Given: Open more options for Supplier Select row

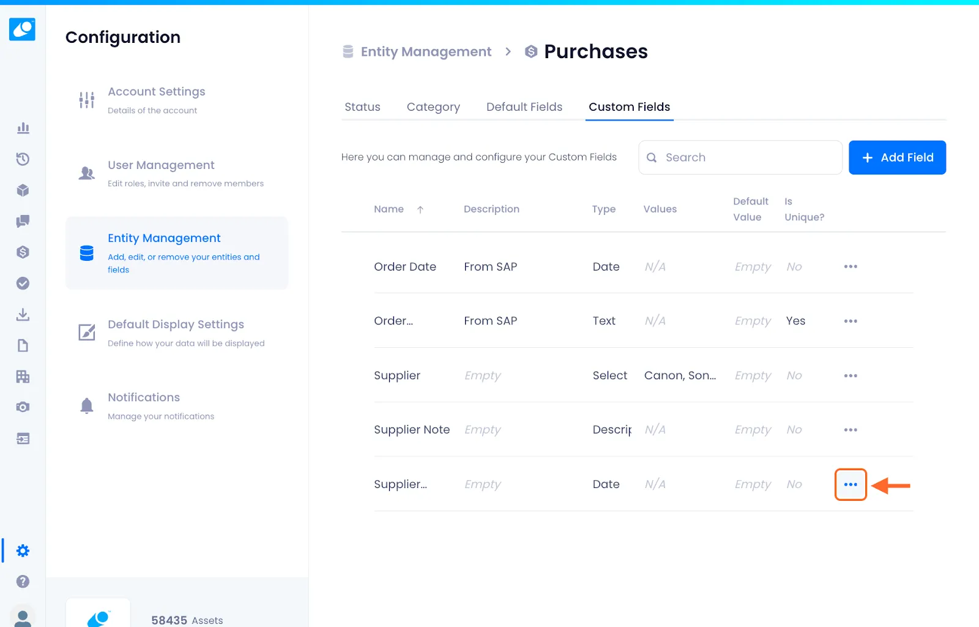Looking at the screenshot, I should click(x=851, y=375).
